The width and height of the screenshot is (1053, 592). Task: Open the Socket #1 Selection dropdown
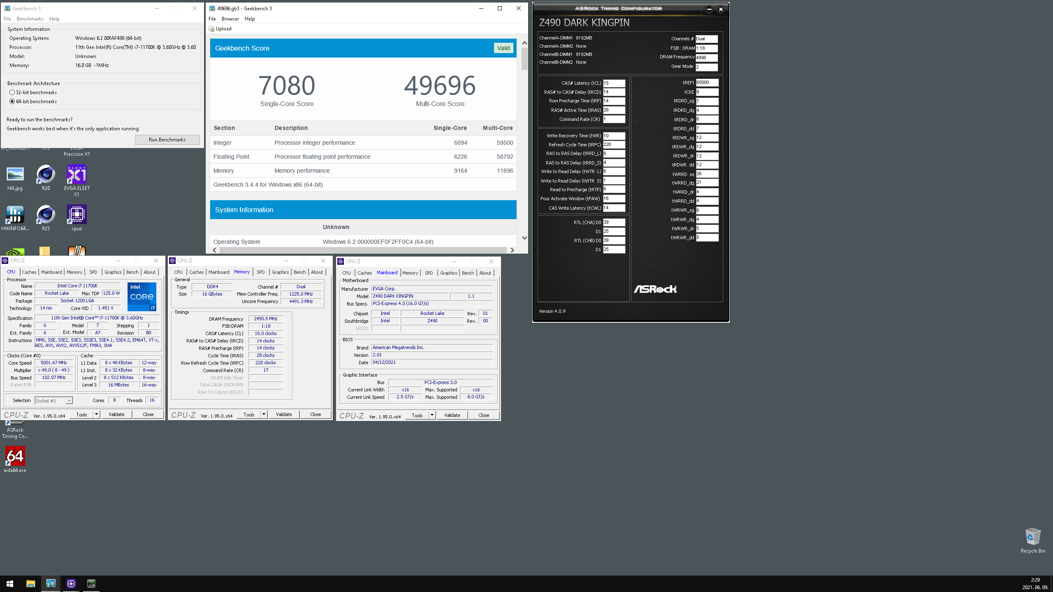click(54, 401)
